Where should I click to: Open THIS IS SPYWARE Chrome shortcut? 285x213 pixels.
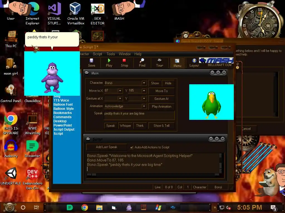(11, 123)
